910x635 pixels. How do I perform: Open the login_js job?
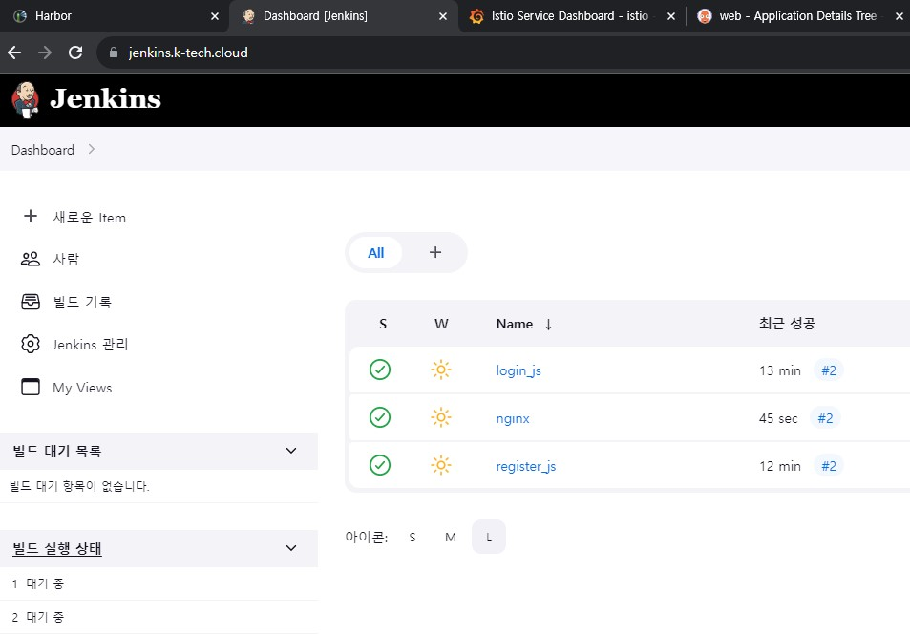tap(518, 370)
